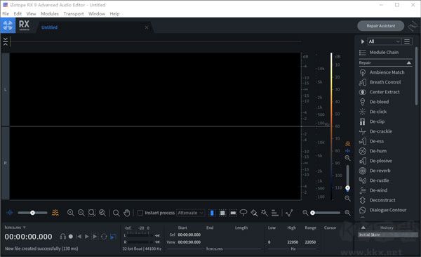Select the time selection tool

tap(212, 213)
